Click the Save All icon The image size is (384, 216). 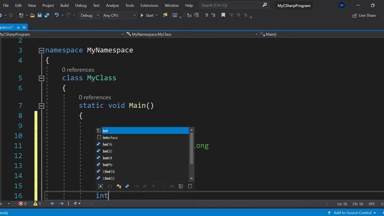point(47,16)
